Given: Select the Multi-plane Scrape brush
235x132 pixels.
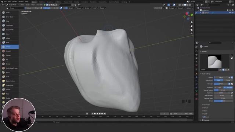Looking at the screenshot, I should click(10, 68).
